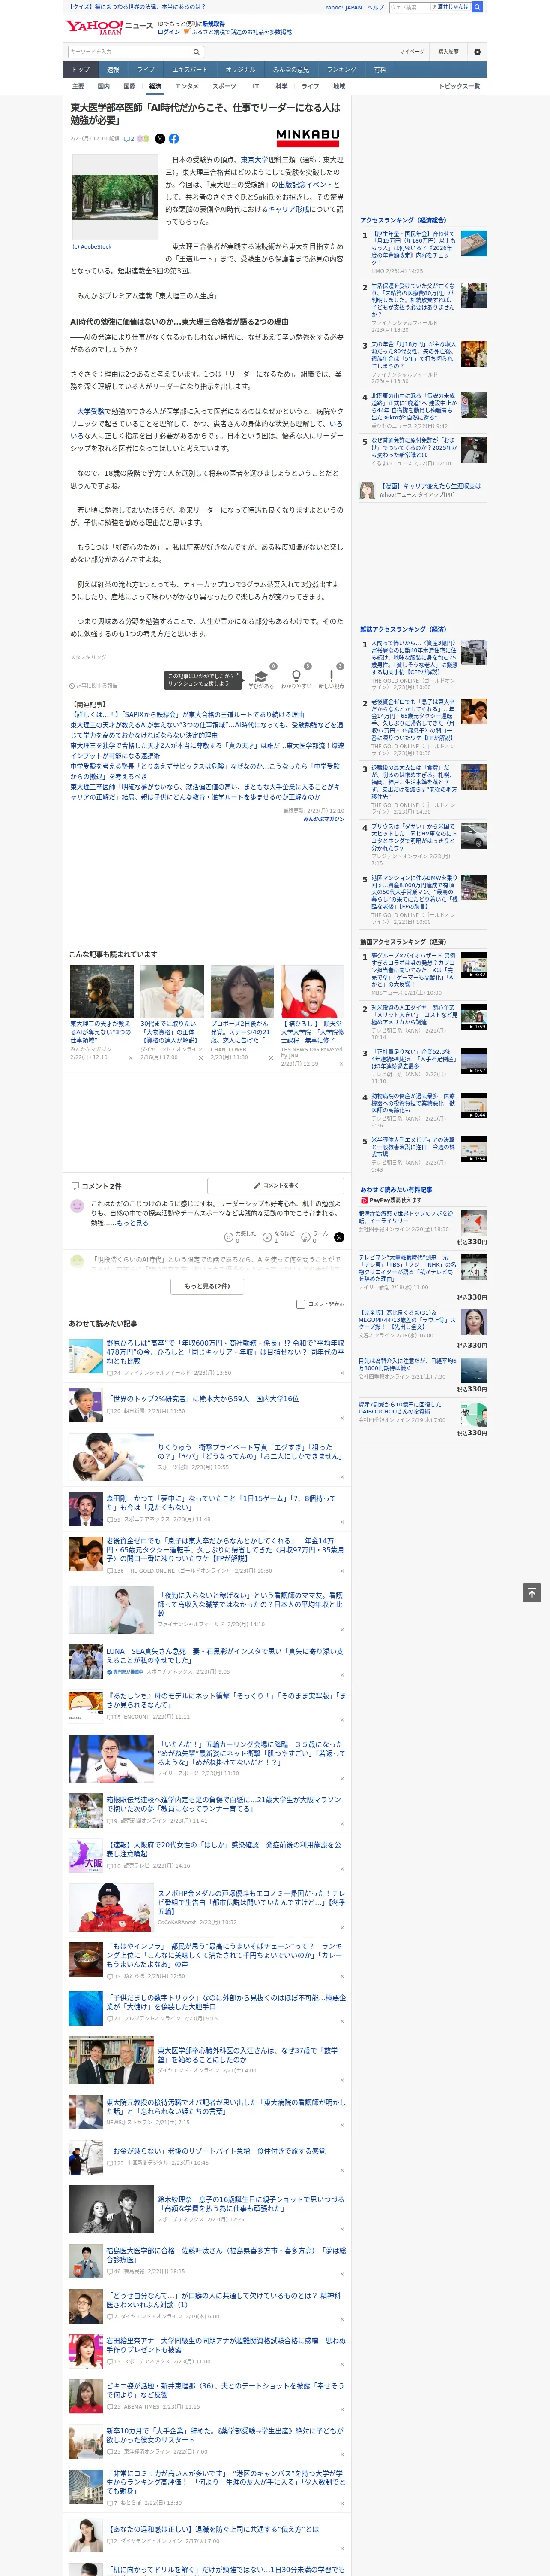Click the magnifier icon beside the keyword box
The width and height of the screenshot is (550, 2576).
[197, 52]
